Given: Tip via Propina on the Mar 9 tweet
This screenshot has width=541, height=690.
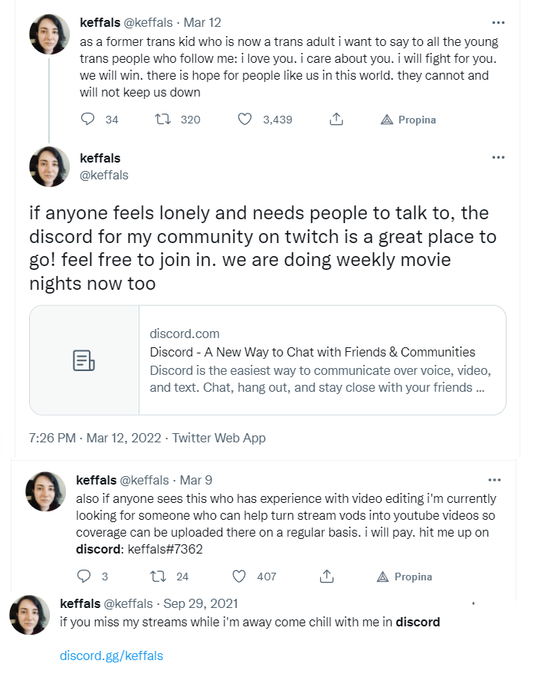Looking at the screenshot, I should coord(382,577).
